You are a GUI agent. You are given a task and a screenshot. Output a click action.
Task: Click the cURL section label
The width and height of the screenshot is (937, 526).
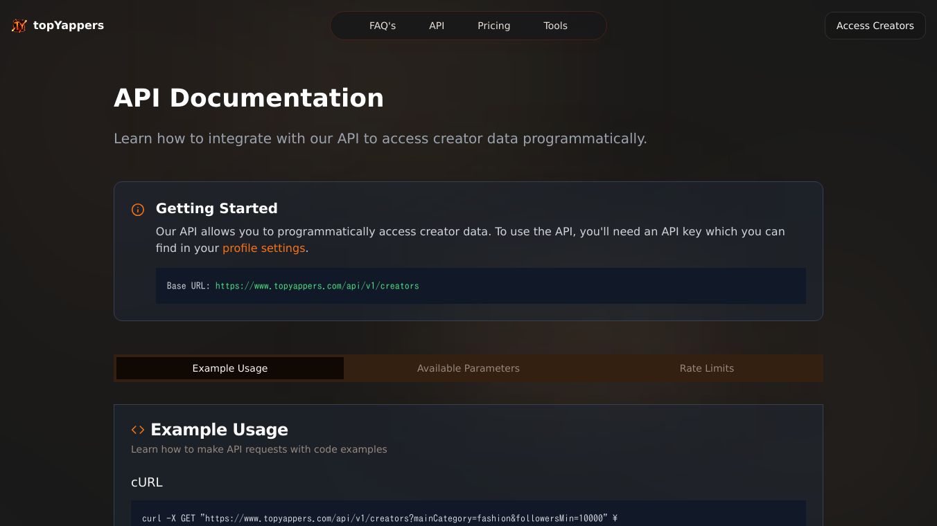click(147, 482)
